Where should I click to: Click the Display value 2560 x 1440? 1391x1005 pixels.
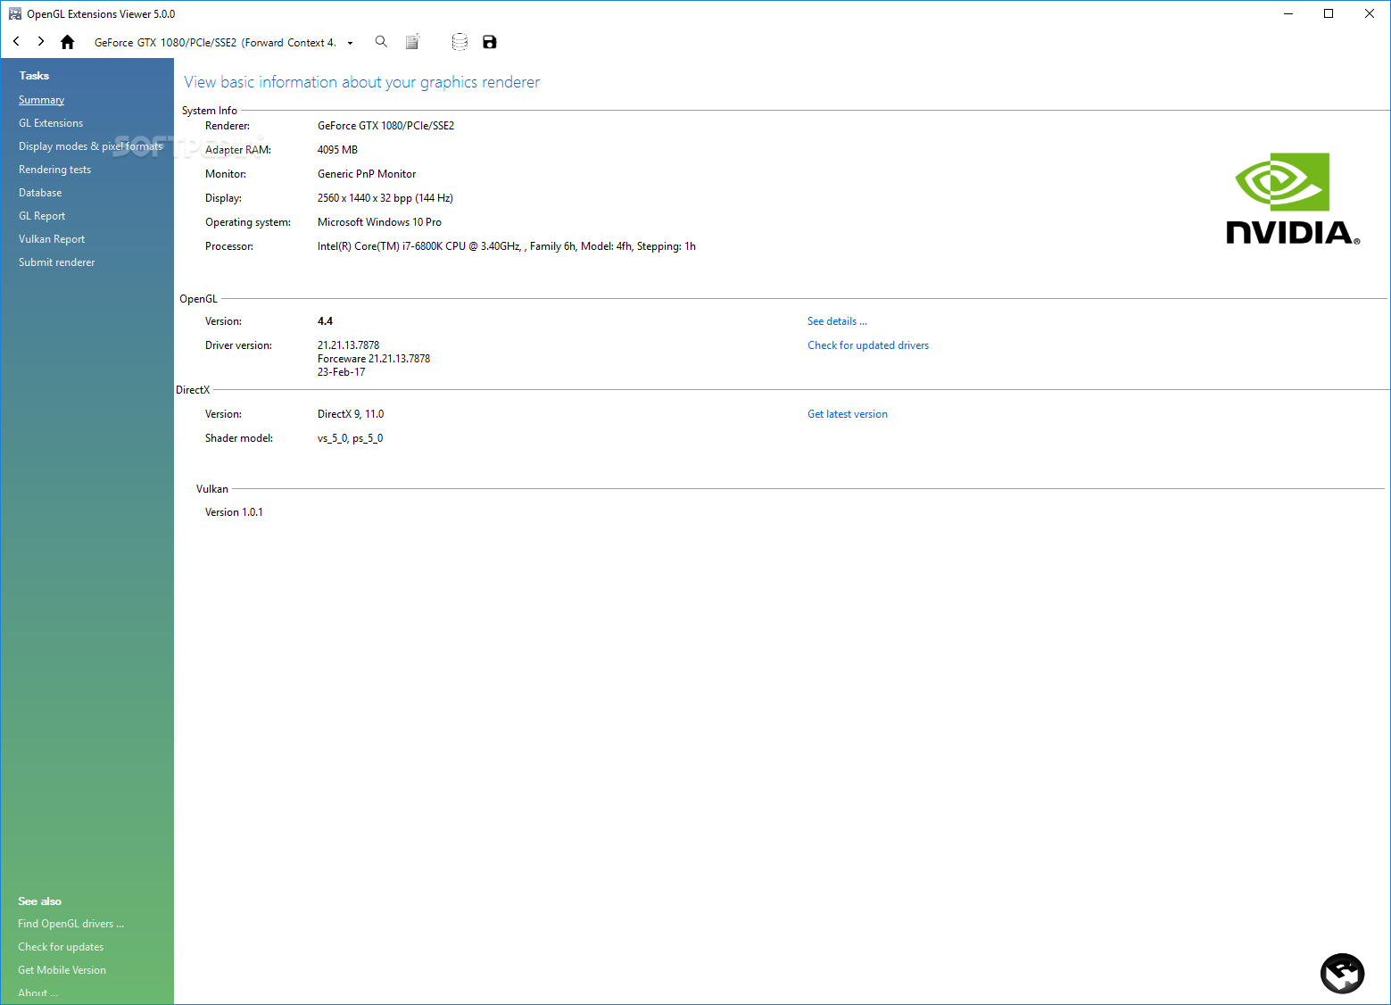[x=385, y=198]
